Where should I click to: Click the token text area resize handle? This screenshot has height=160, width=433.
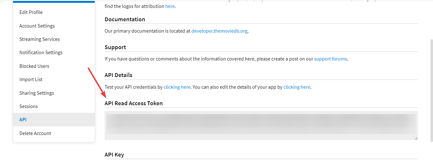pyautogui.click(x=416, y=138)
